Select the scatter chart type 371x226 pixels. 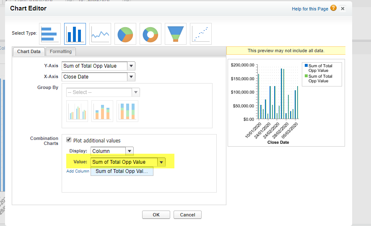click(201, 34)
